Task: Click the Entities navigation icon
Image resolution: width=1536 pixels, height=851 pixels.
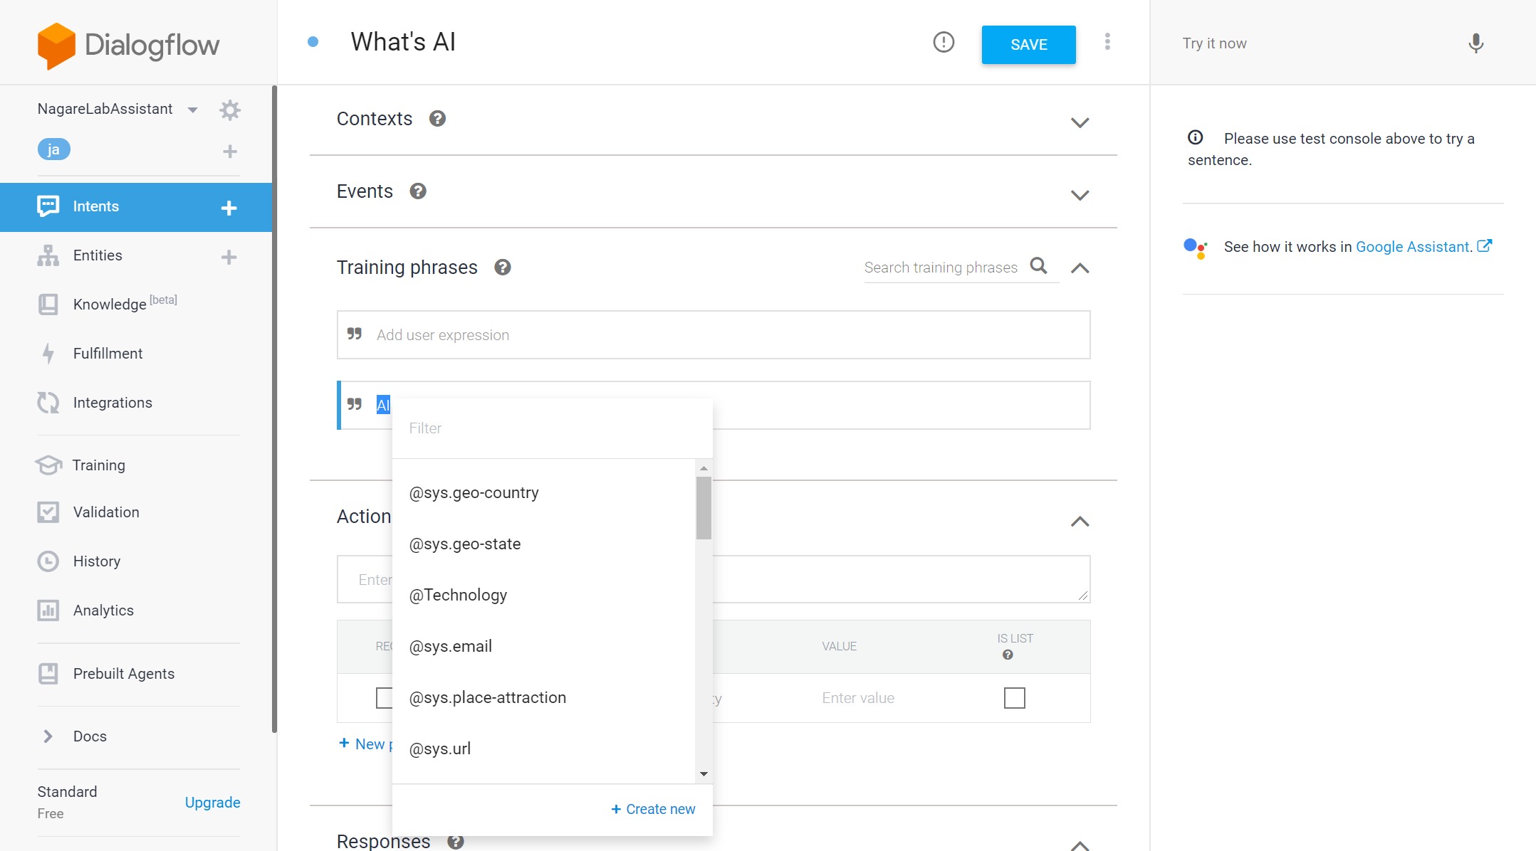Action: pyautogui.click(x=48, y=255)
